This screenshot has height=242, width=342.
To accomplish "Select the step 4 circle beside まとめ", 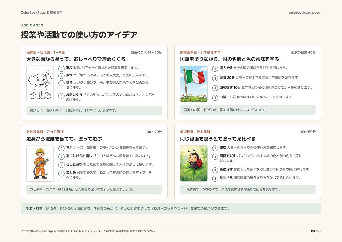I will 62,173.
